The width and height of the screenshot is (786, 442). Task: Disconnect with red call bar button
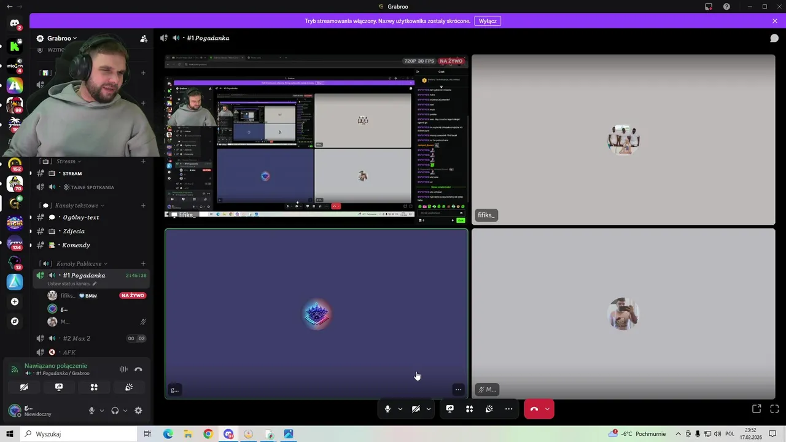[534, 409]
